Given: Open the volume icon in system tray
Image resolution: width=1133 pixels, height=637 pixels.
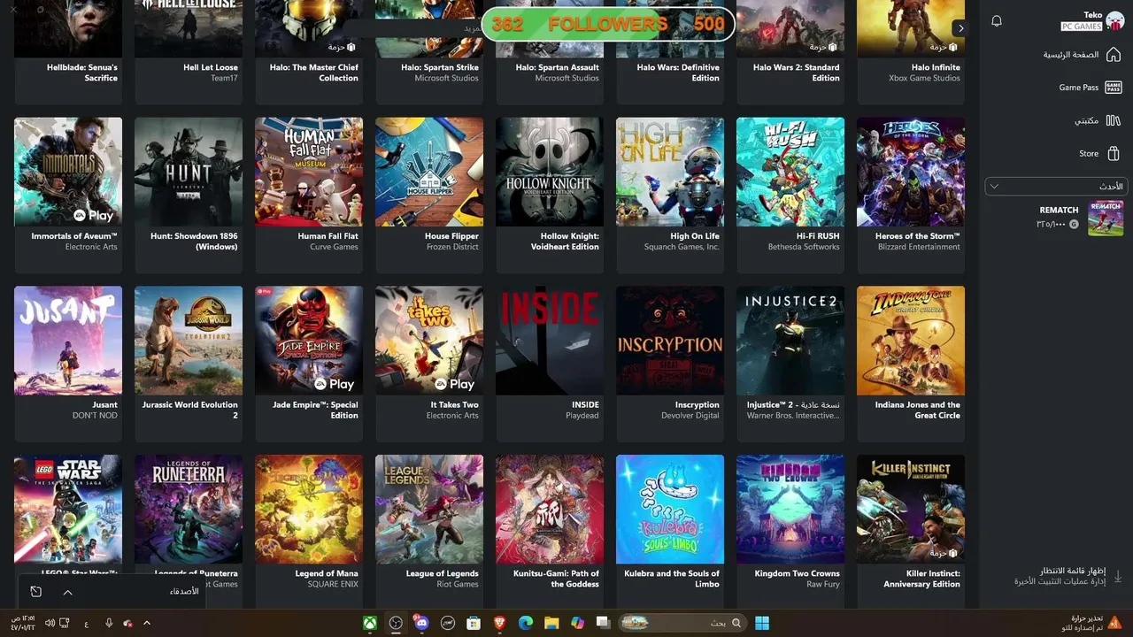Looking at the screenshot, I should point(50,623).
